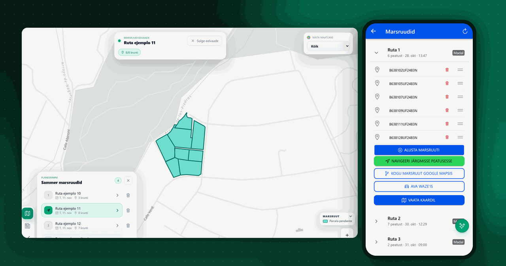Collapse the MARSRUUT legend chevron
This screenshot has height=266, width=506.
click(350, 216)
